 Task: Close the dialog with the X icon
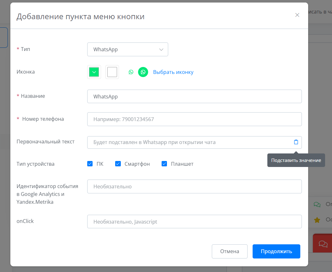coord(297,15)
